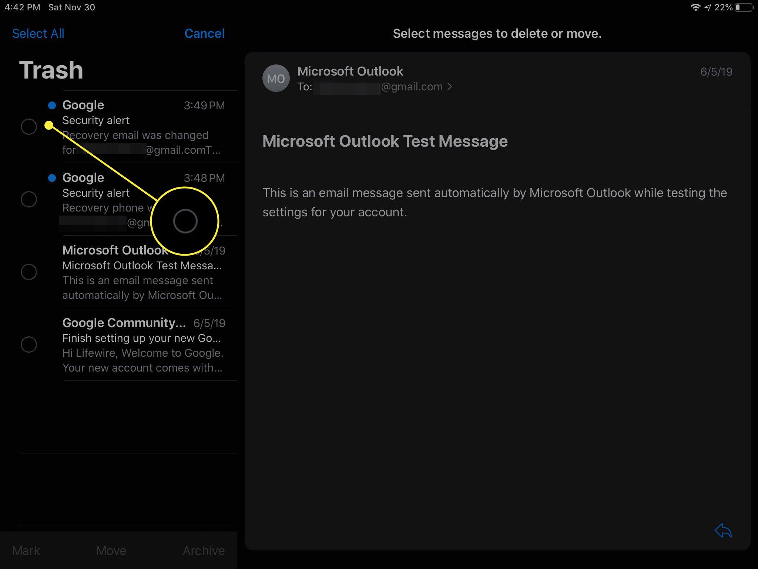Select the Google Community message circle
758x569 pixels.
(29, 345)
